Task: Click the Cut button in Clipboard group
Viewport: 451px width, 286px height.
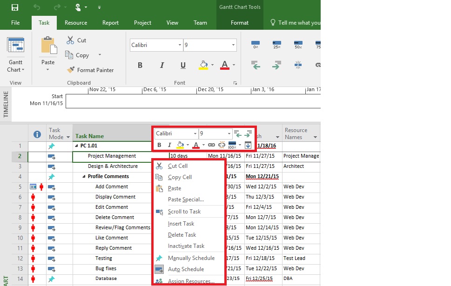Action: pyautogui.click(x=76, y=40)
